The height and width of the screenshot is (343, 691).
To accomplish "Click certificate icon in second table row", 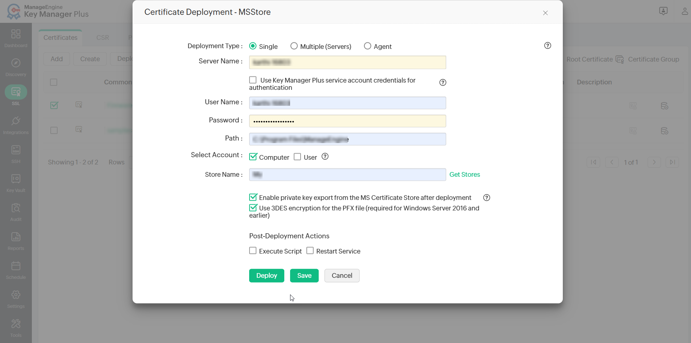I will point(79,129).
